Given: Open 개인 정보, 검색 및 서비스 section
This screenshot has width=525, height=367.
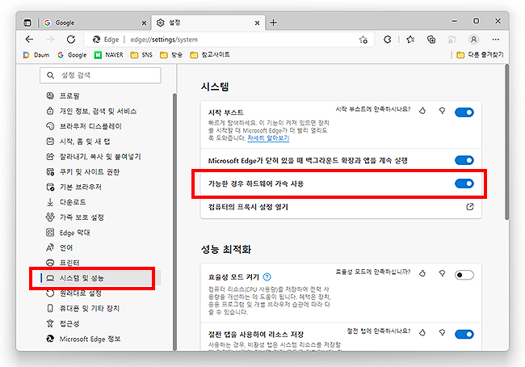Looking at the screenshot, I should click(91, 111).
